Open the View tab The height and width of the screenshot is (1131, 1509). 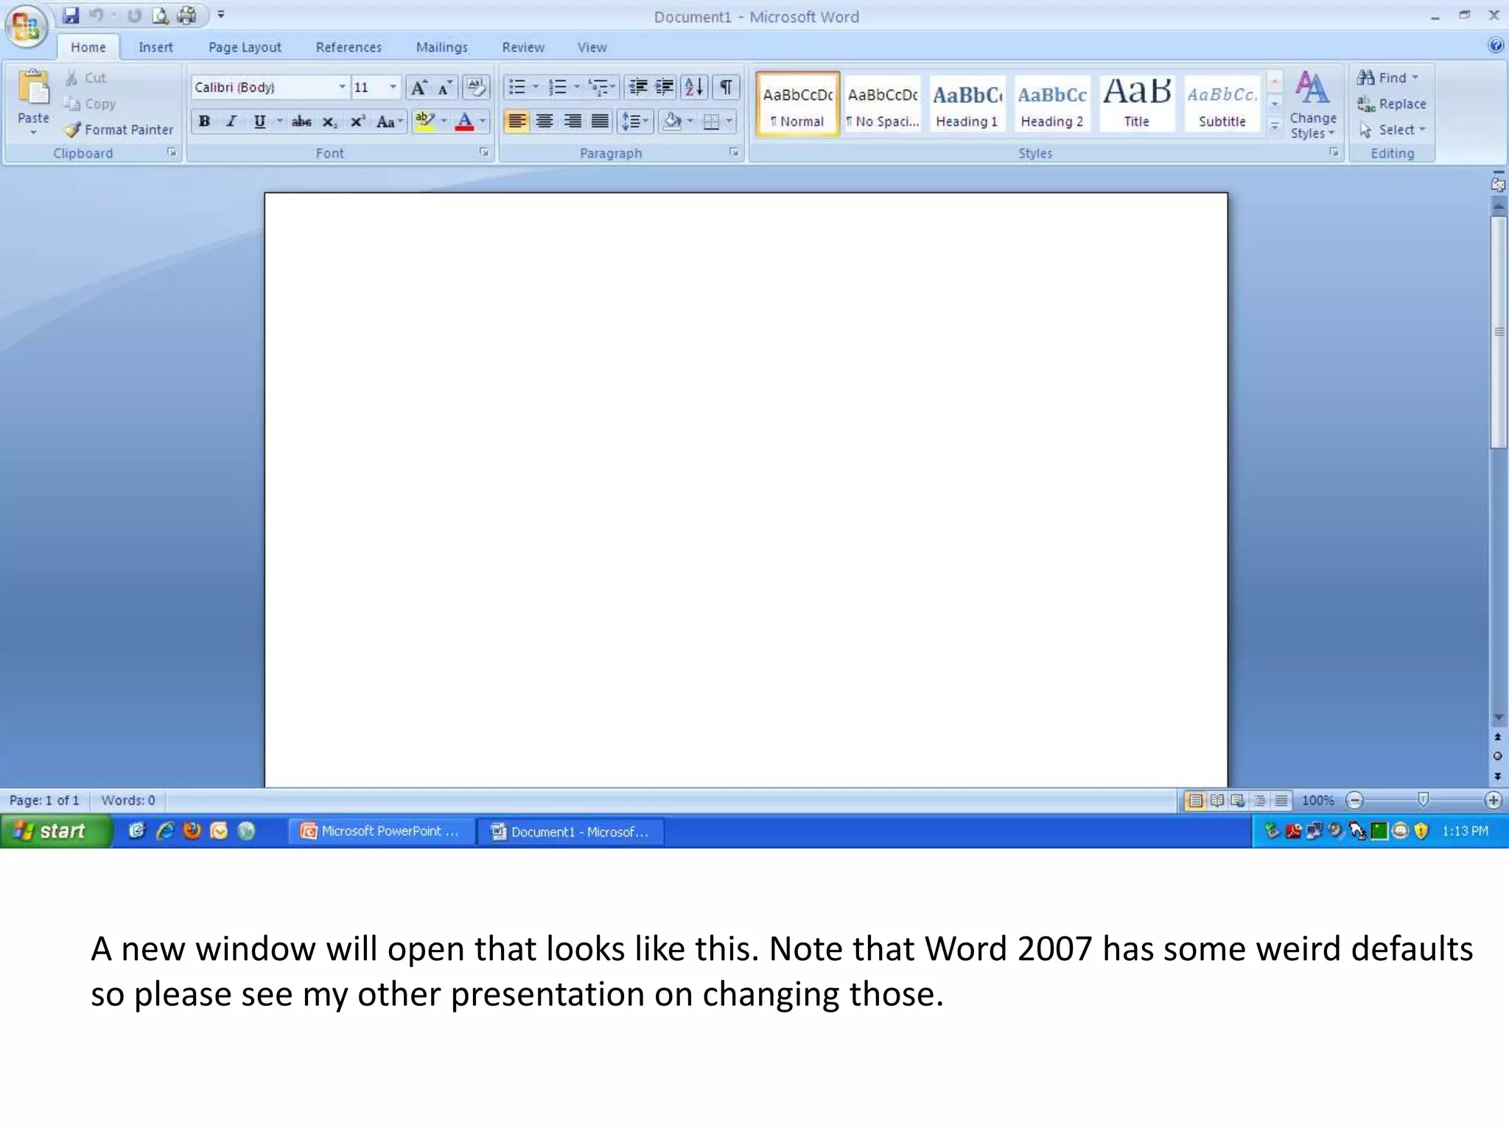592,47
